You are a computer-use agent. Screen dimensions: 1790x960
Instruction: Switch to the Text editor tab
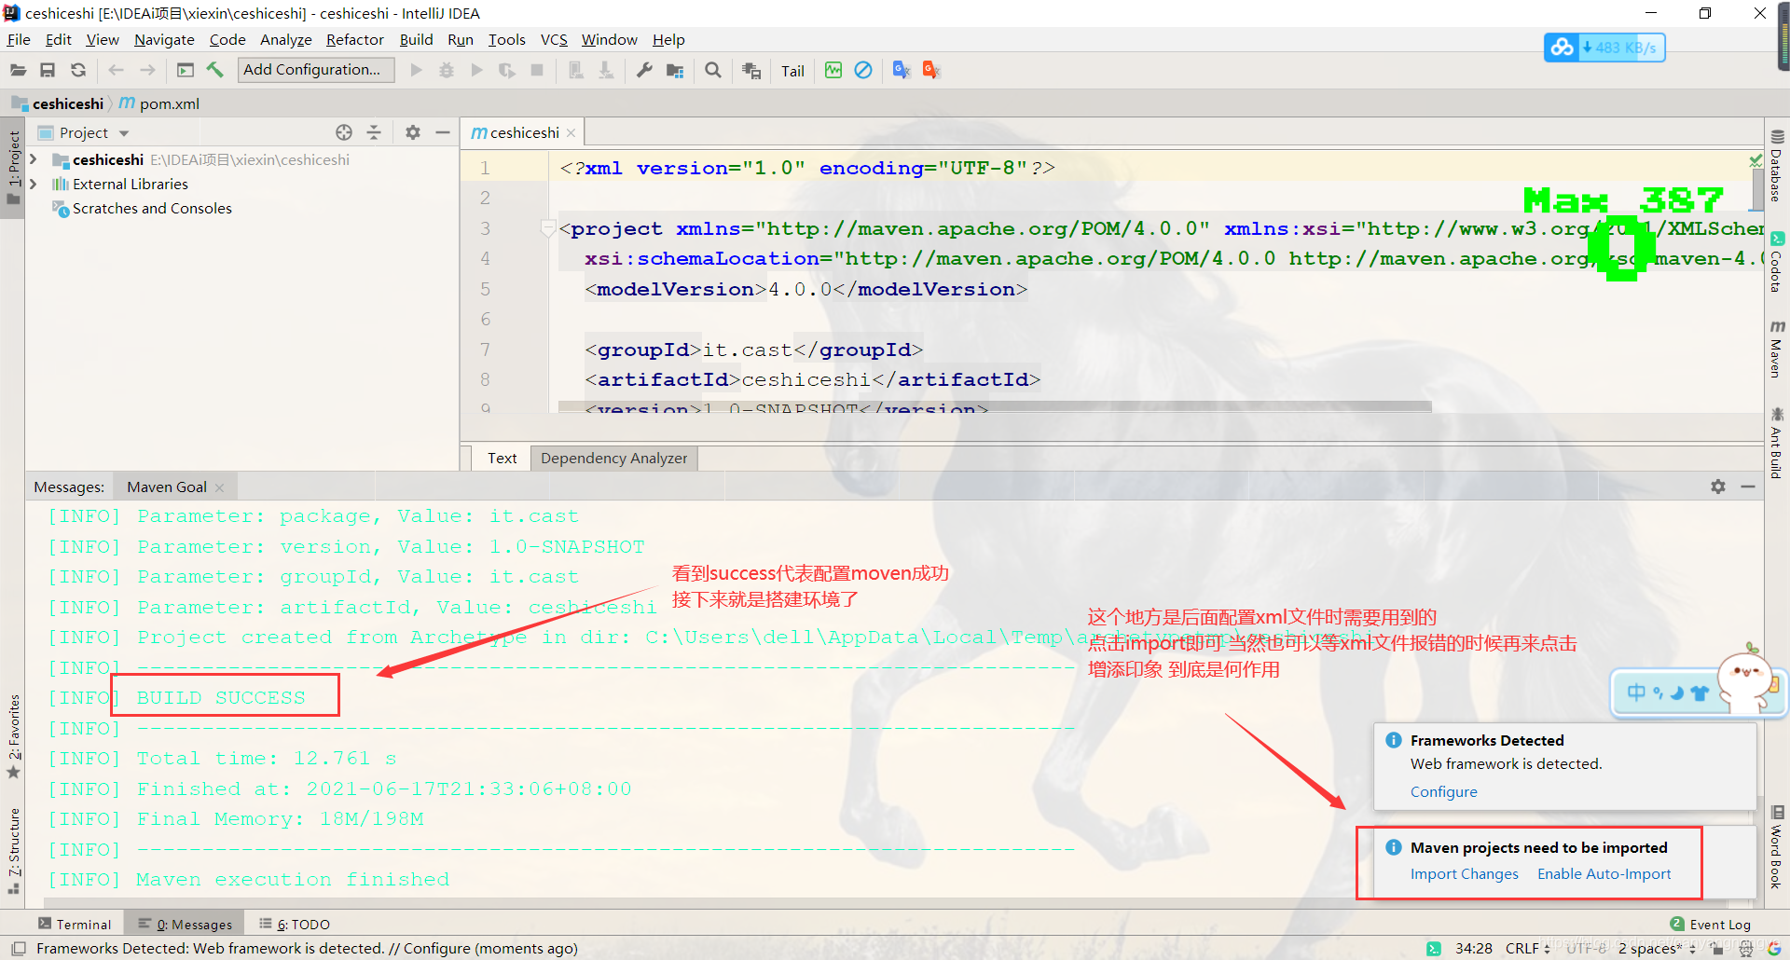pyautogui.click(x=502, y=459)
